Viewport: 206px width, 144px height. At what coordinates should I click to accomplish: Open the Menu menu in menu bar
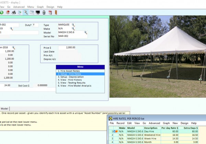tap(31, 7)
